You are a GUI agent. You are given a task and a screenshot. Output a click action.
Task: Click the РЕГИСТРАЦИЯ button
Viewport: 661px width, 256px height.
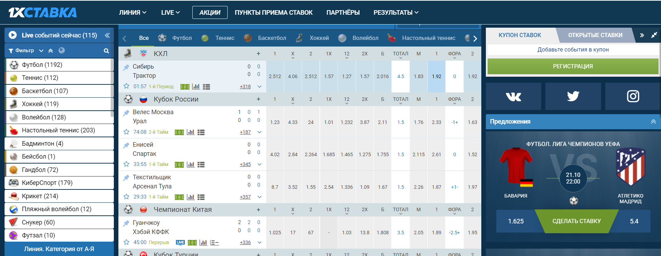point(573,66)
